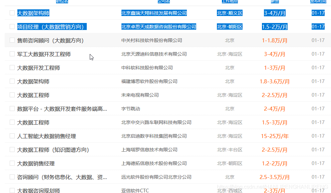Click salary 2.5-3.5万/月
Image resolution: width=331 pixels, height=193 pixels.
pos(275,177)
